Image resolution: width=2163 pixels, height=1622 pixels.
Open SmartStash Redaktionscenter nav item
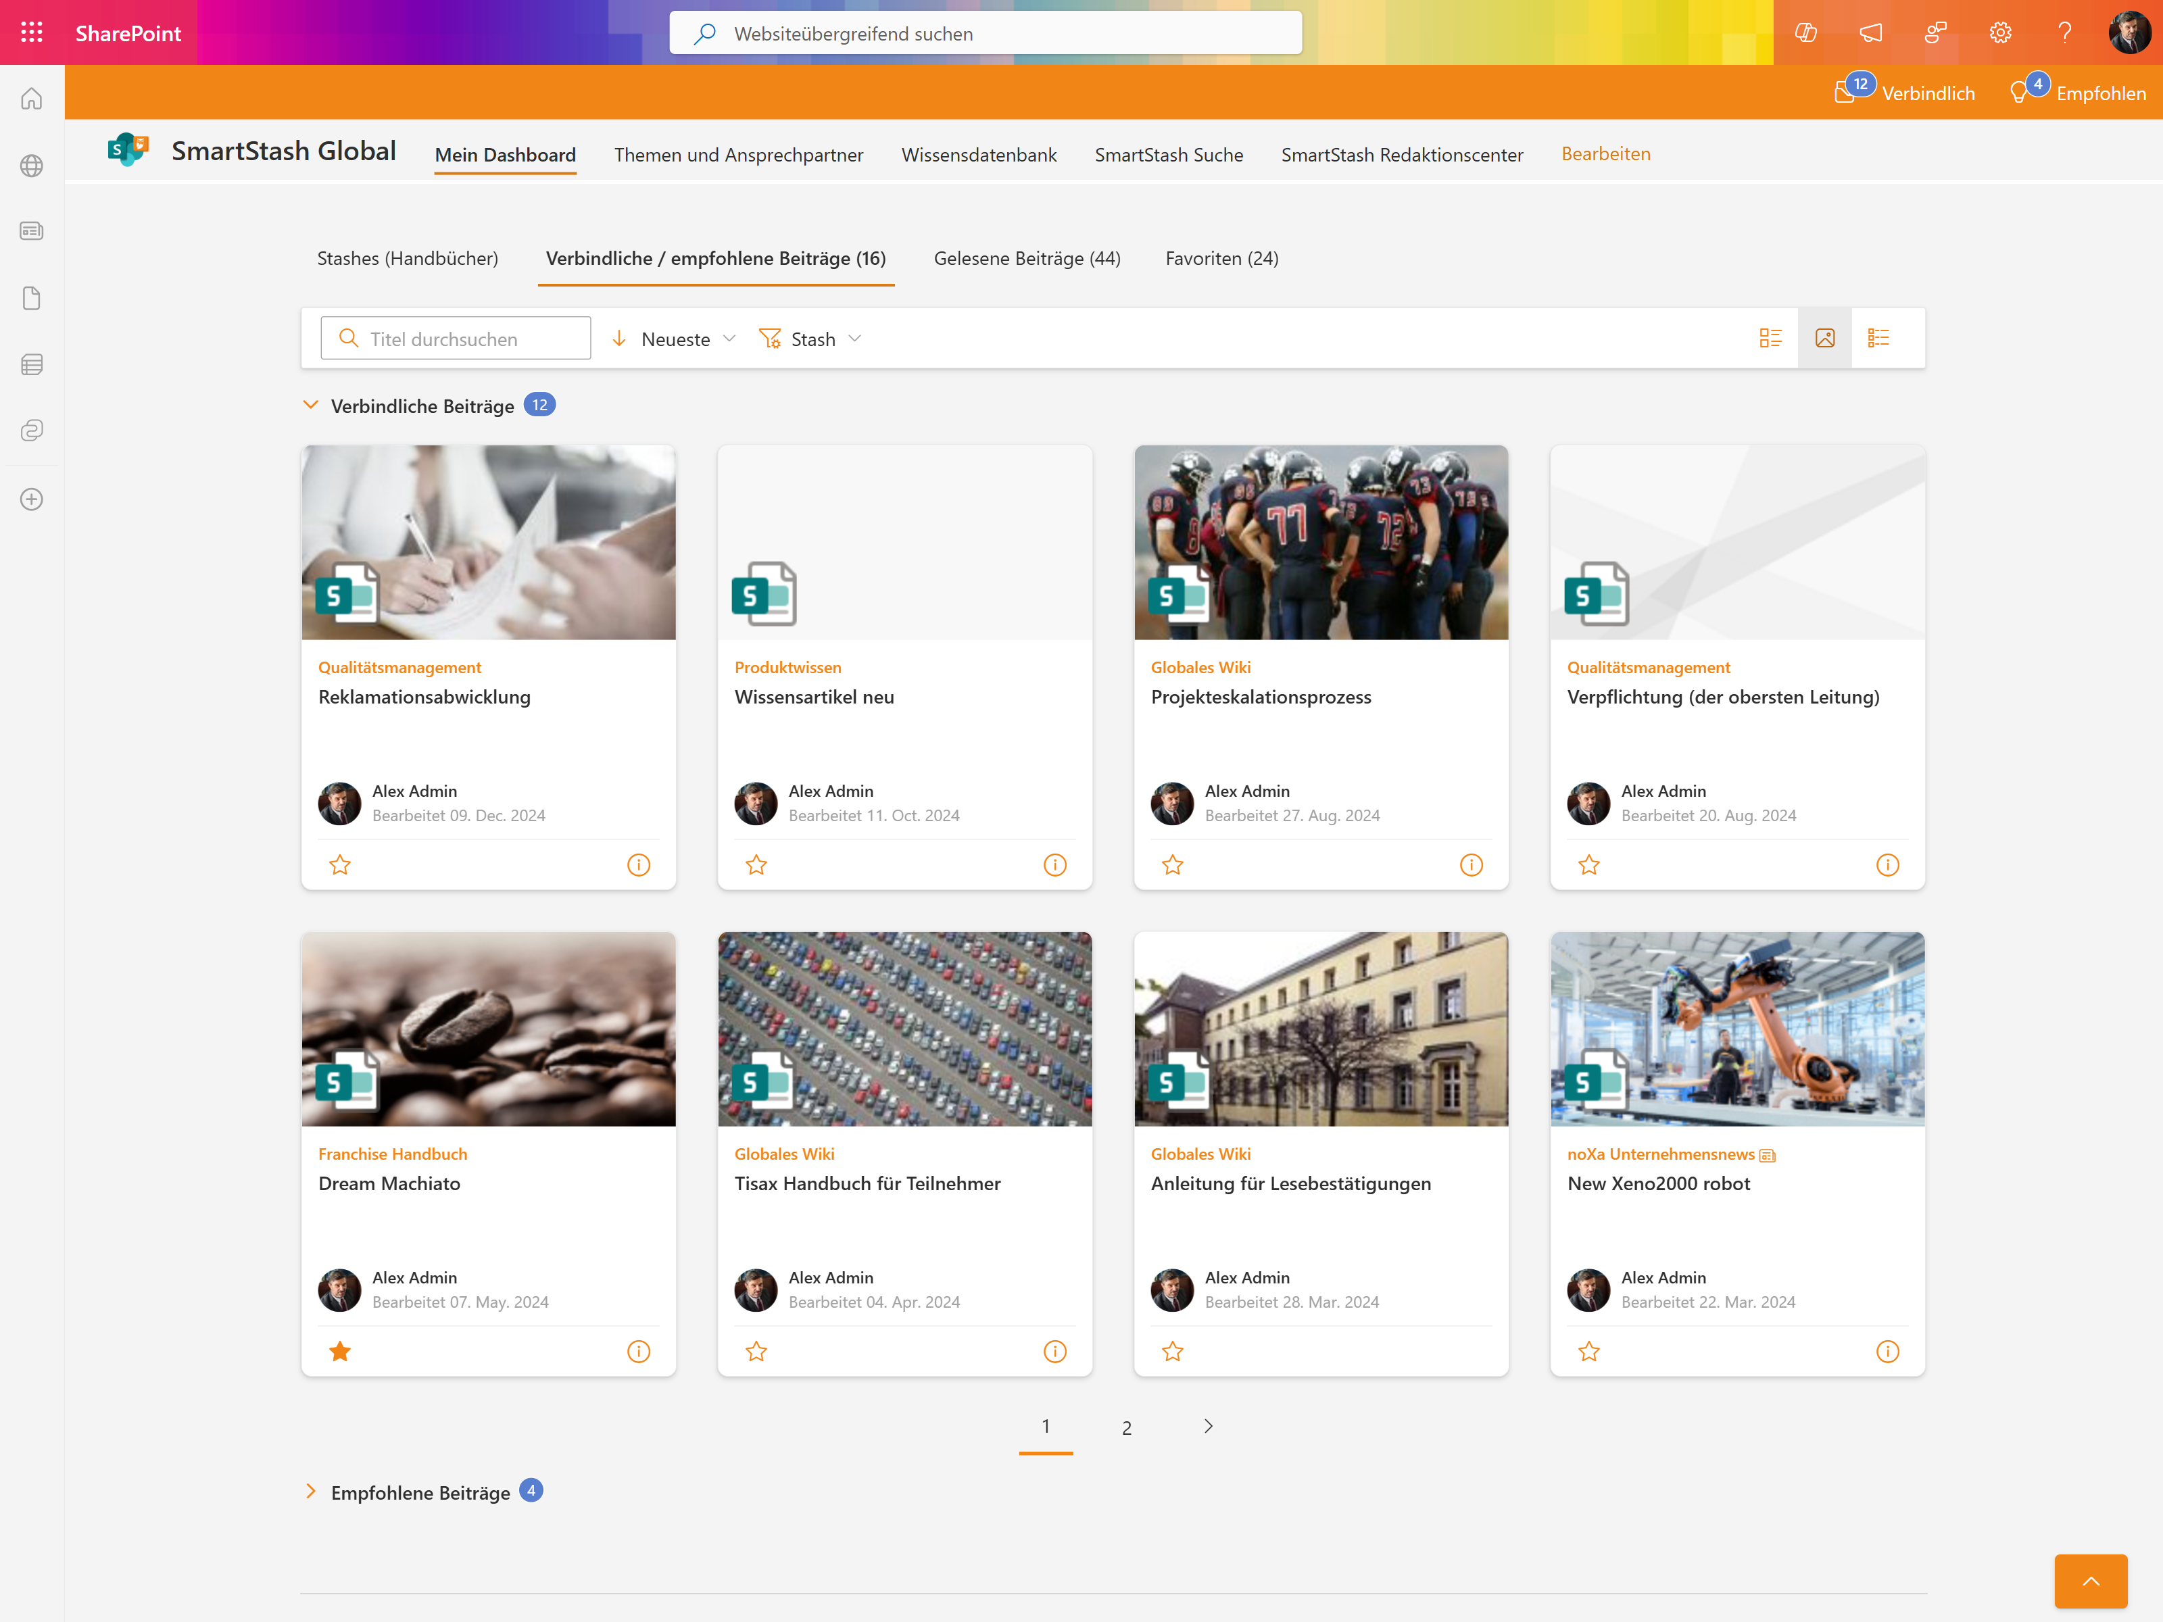[1403, 155]
